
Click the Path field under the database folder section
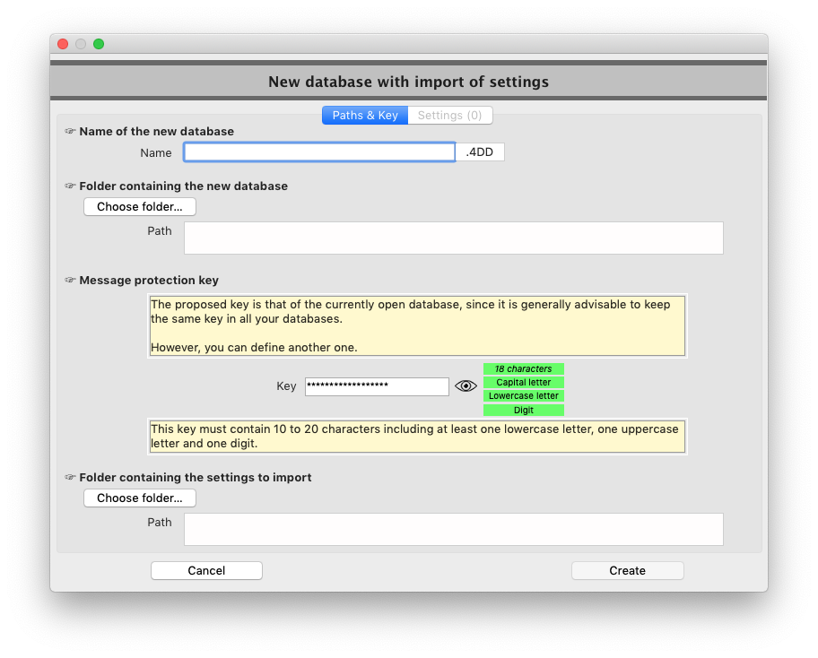[x=453, y=238]
